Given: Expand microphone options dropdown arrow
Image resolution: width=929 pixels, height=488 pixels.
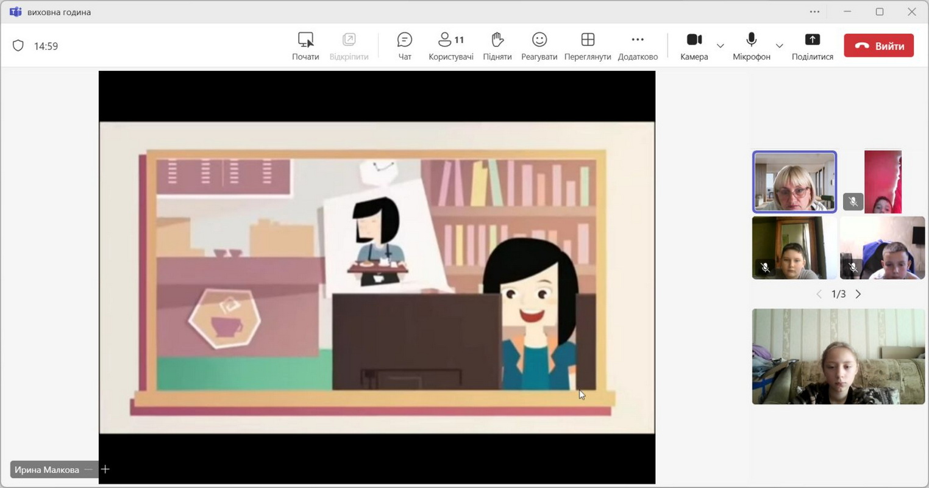Looking at the screenshot, I should coord(779,46).
